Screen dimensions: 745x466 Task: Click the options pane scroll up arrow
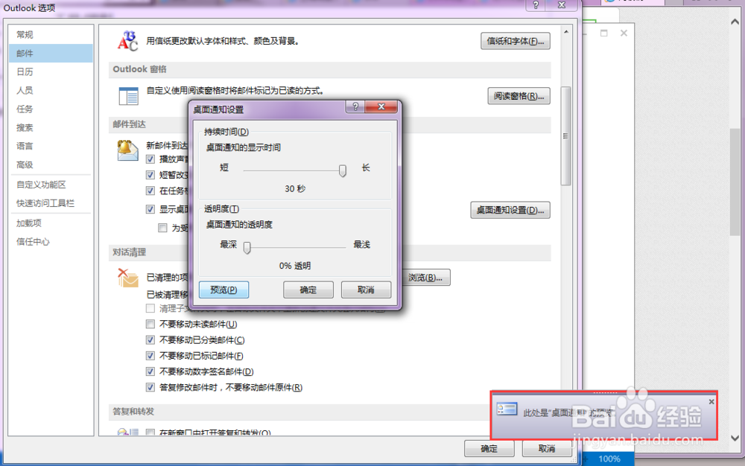coord(566,32)
